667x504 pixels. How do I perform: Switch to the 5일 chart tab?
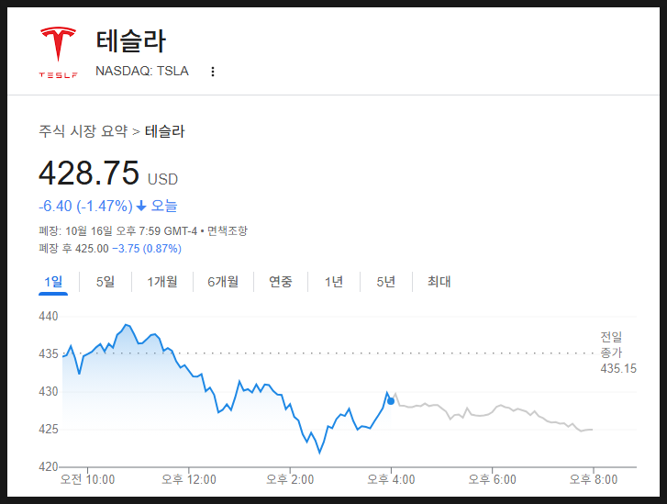click(106, 282)
